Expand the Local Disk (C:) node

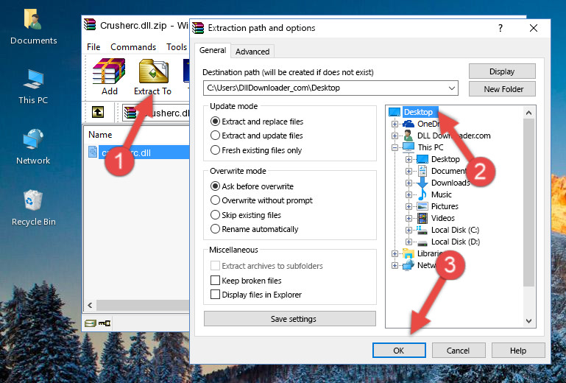click(408, 230)
